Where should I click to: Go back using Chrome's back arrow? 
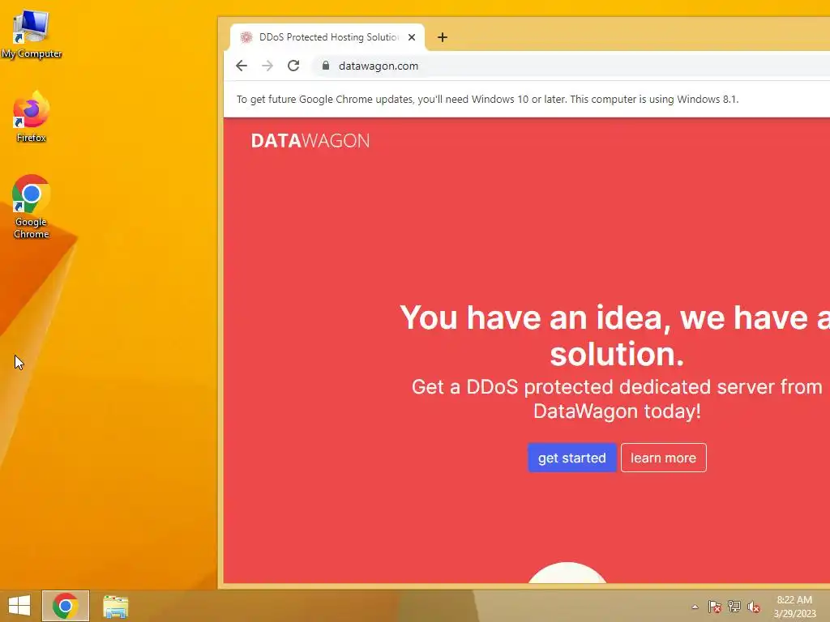[x=242, y=66]
